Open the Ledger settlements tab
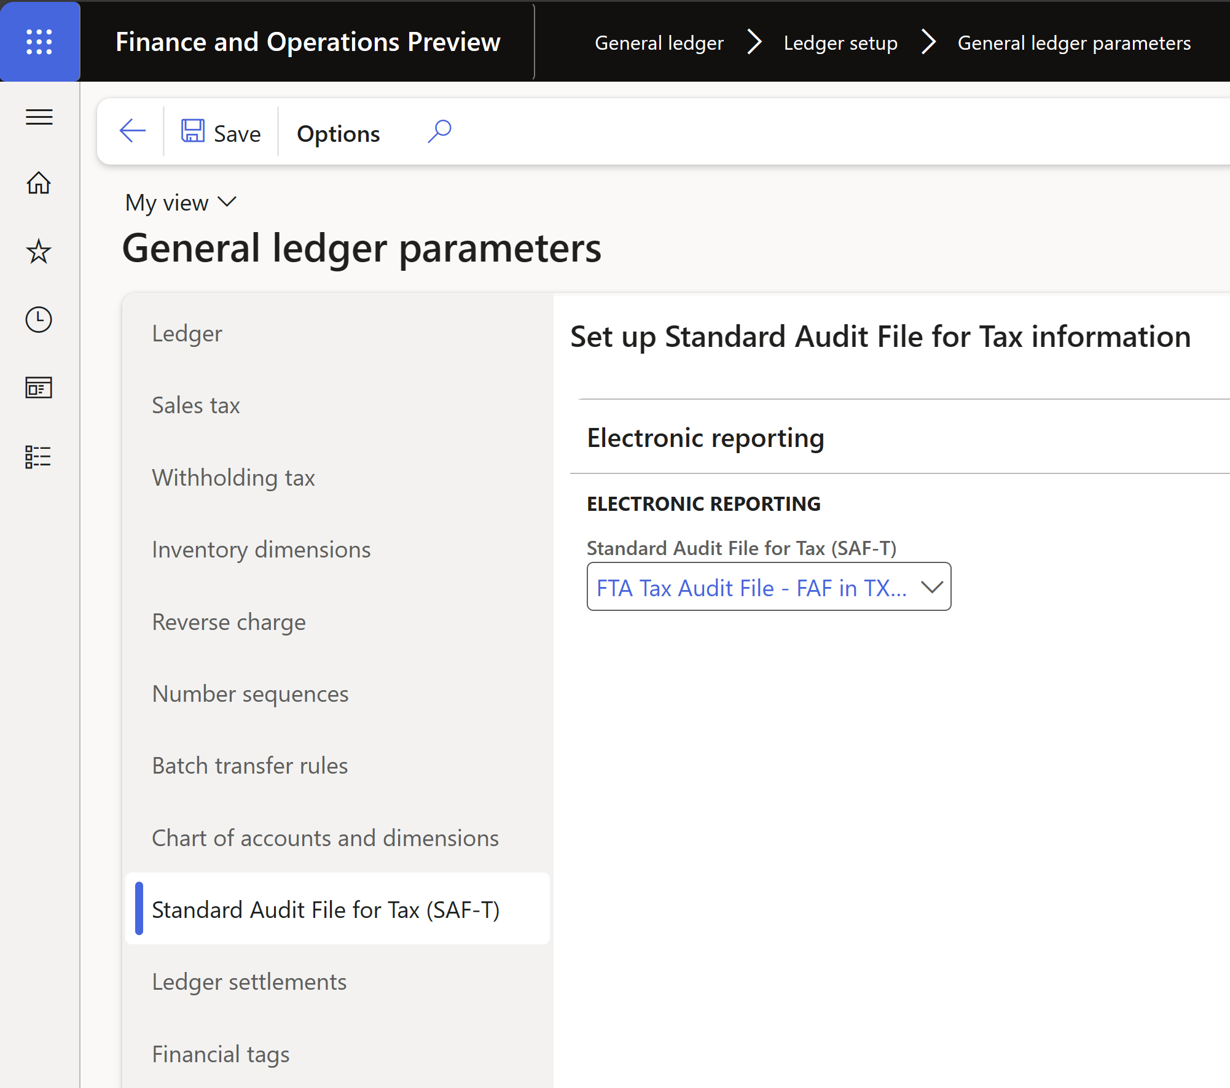 point(249,982)
